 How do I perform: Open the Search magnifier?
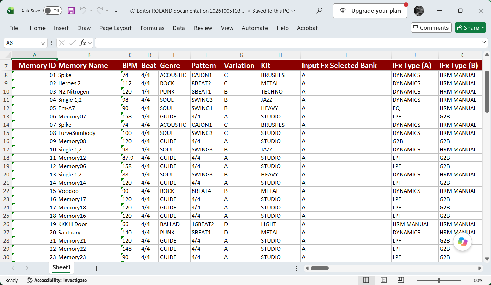(319, 11)
